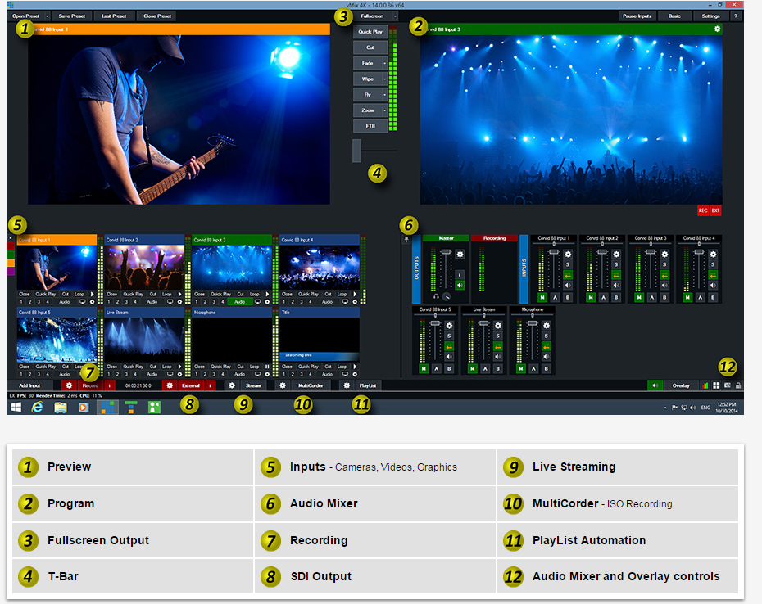Viewport: 762px width, 604px height.
Task: Select the Live Stream input thumbnail
Action: point(144,340)
